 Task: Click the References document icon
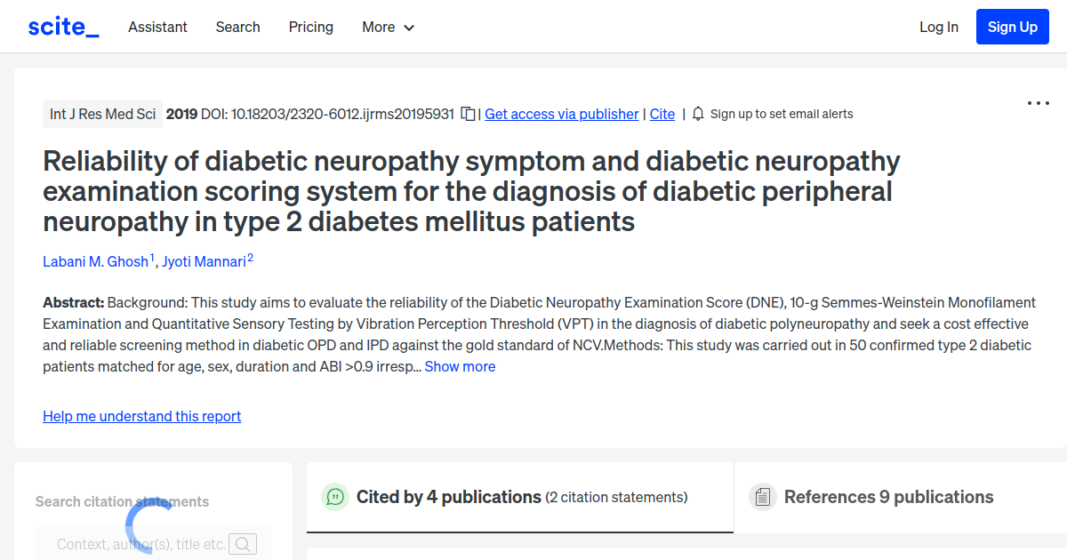(763, 497)
